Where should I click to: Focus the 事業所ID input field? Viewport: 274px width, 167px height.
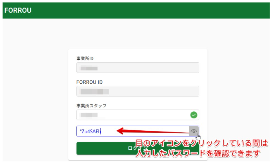pyautogui.click(x=138, y=68)
